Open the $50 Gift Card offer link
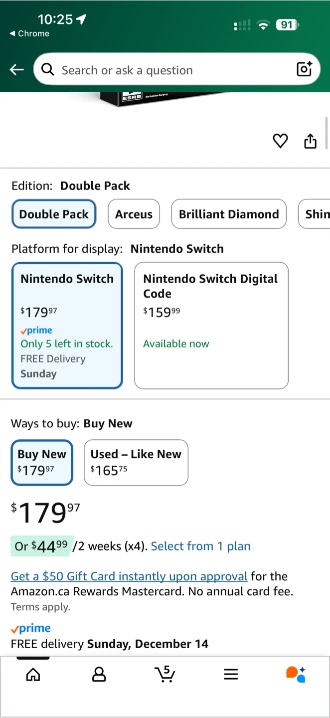This screenshot has height=718, width=330. click(x=129, y=576)
